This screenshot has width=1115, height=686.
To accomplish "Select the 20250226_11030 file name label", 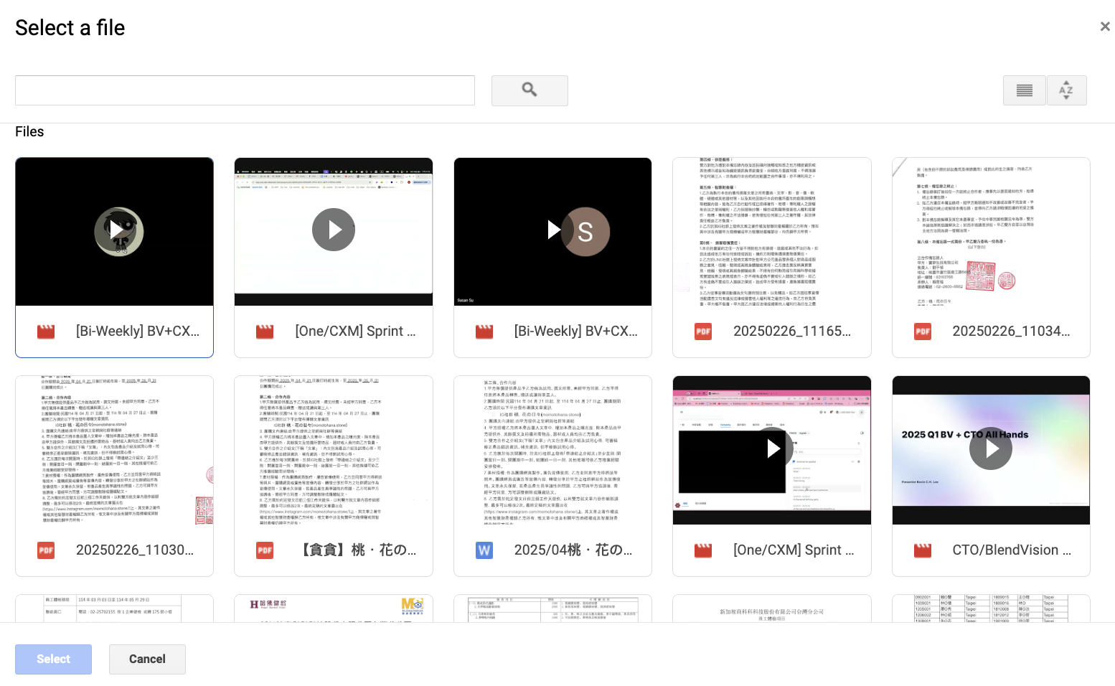I will pos(135,550).
